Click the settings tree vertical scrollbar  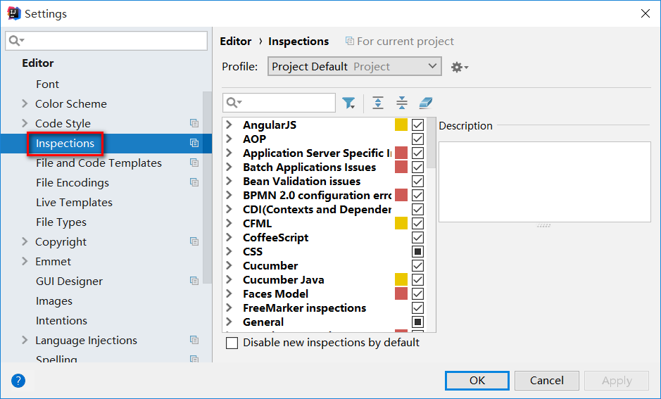[x=207, y=187]
